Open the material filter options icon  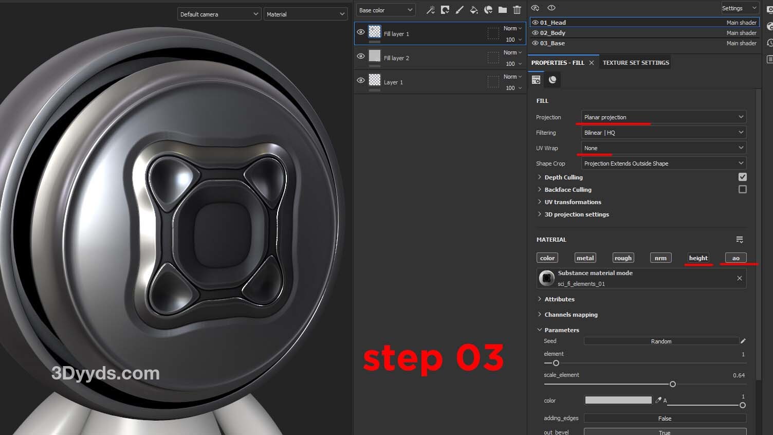(x=740, y=240)
